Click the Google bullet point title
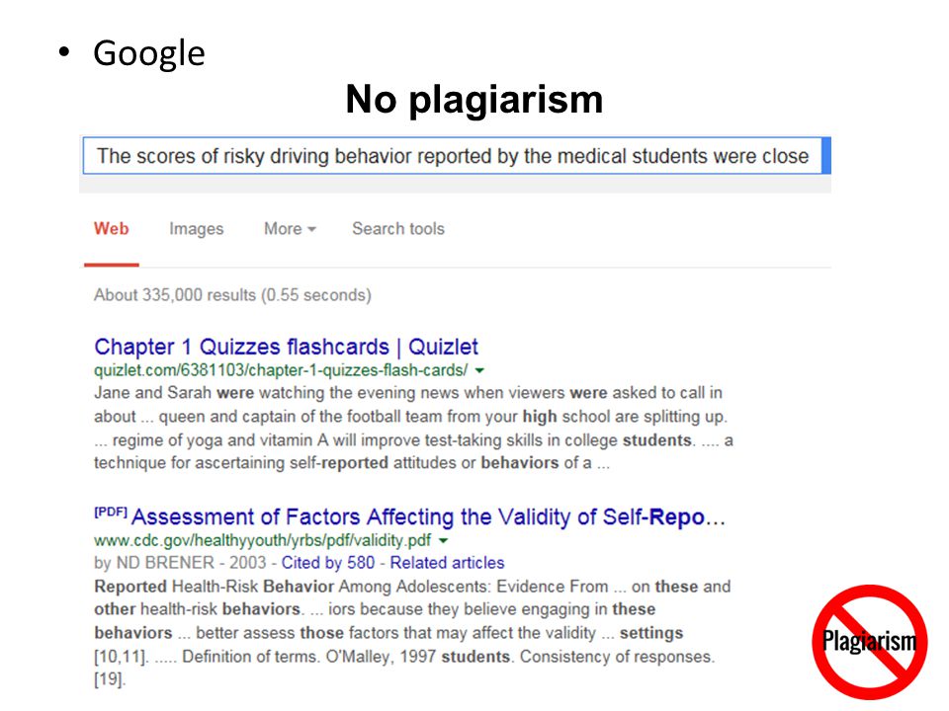The width and height of the screenshot is (949, 711). tap(149, 53)
